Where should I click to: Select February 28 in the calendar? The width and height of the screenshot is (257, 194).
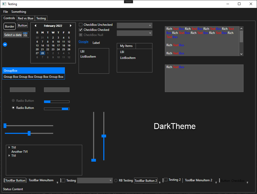click(42, 53)
